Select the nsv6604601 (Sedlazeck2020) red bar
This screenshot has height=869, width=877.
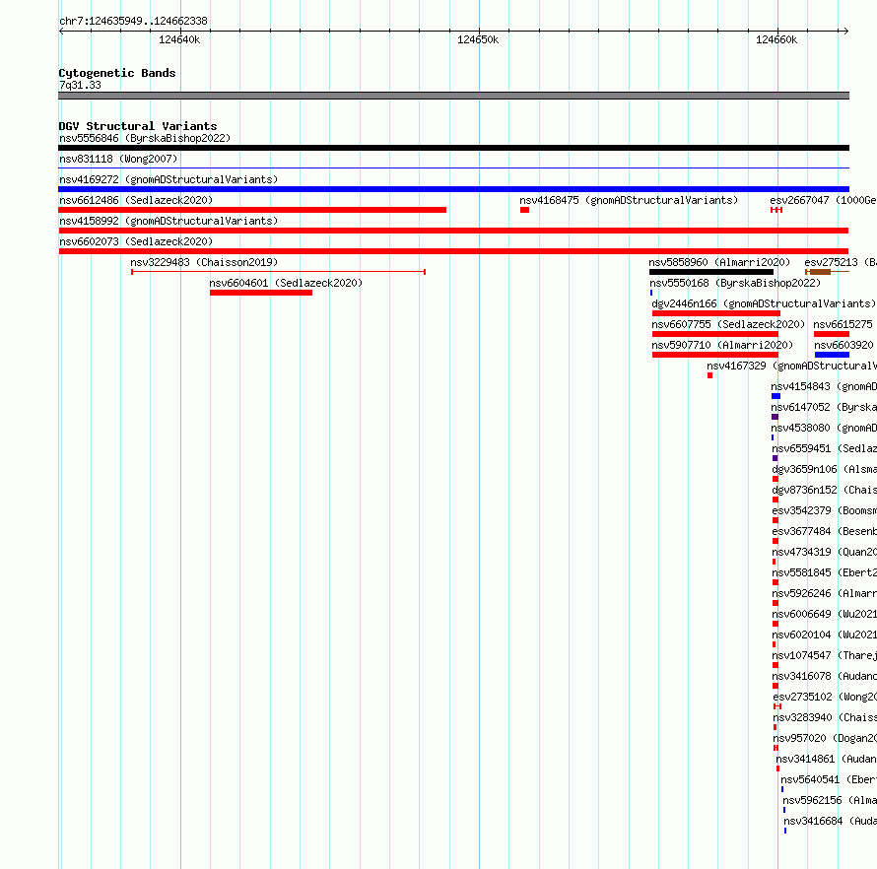(x=261, y=293)
